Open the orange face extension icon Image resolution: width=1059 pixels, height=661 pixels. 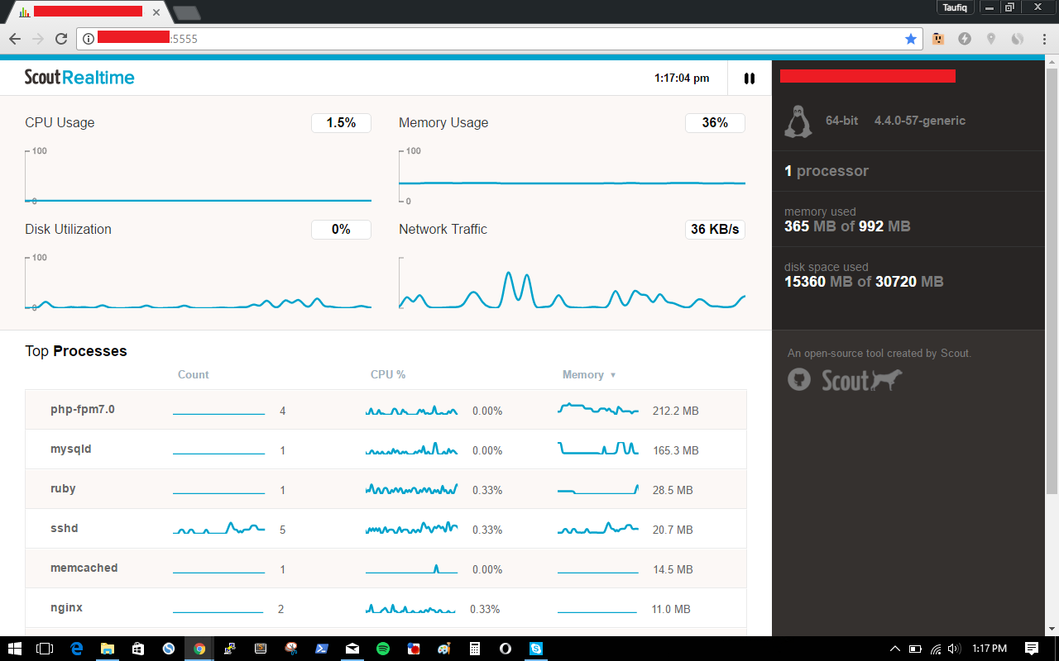coord(938,39)
